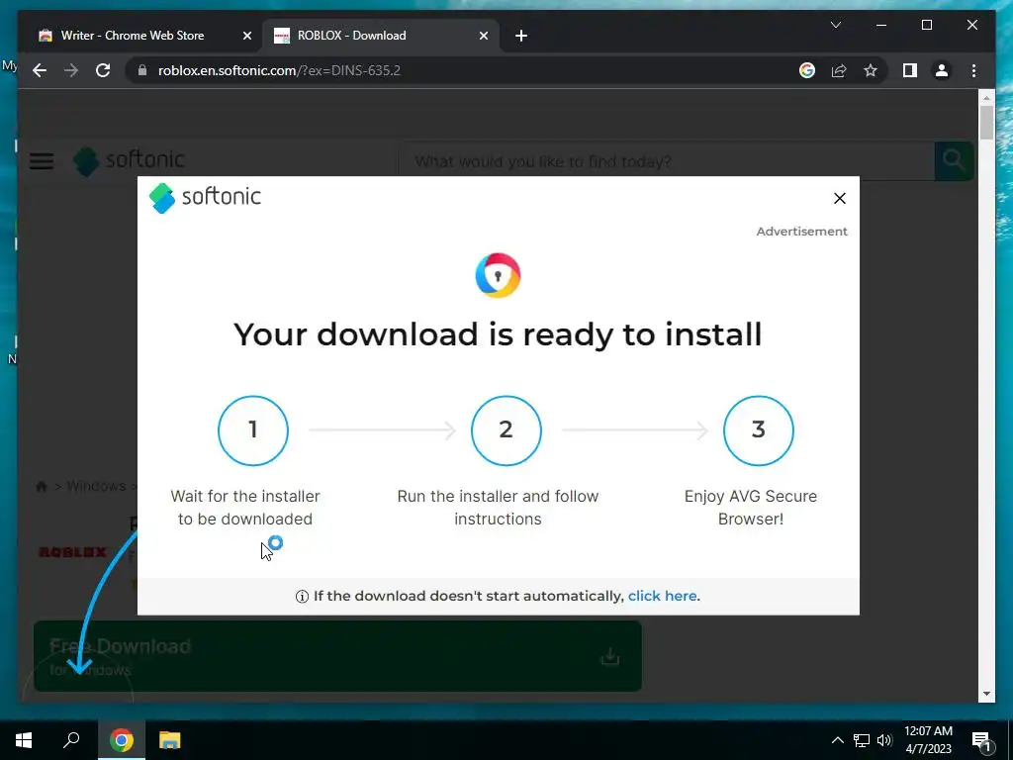Share this page icon
This screenshot has width=1013, height=760.
(x=839, y=70)
